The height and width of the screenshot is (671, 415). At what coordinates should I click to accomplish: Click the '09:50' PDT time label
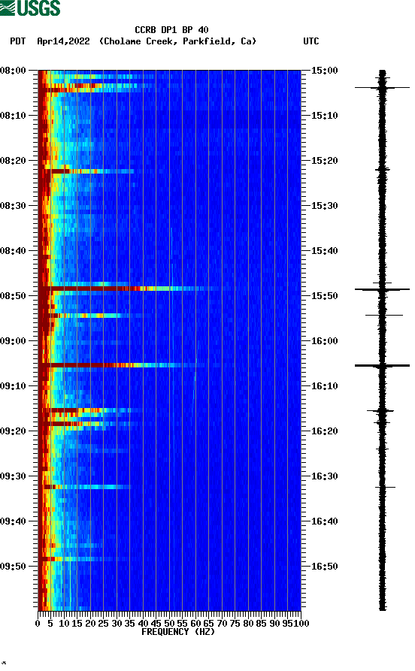click(13, 566)
